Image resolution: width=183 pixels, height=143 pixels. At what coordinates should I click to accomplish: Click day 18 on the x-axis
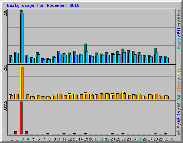pos(102,139)
